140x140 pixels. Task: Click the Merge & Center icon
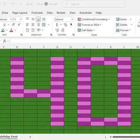tap(44, 25)
